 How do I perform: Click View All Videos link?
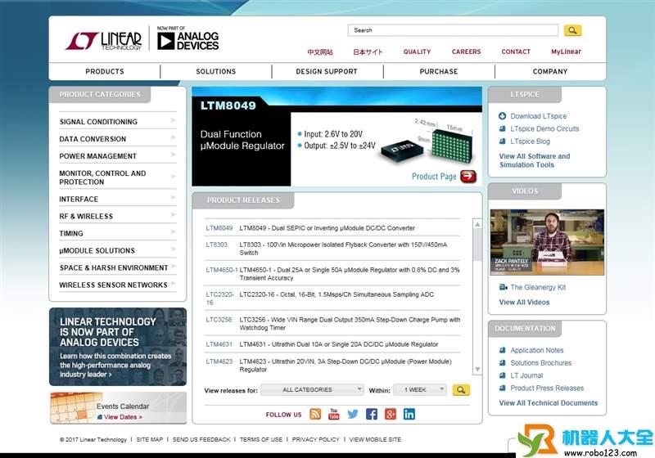(x=524, y=302)
